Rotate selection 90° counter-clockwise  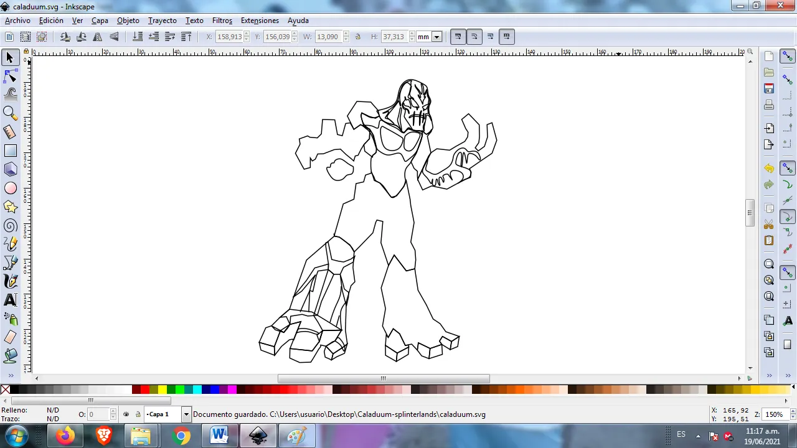pos(65,37)
